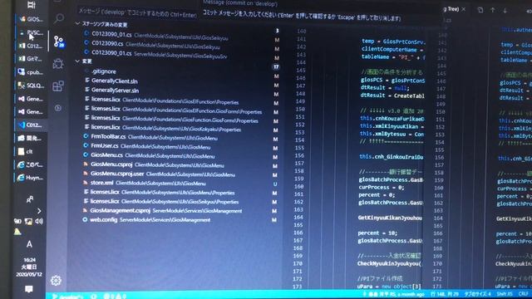Click the 'percent = 10;' line in left editor
Viewport: 532px width, 299px height.
tap(377, 233)
